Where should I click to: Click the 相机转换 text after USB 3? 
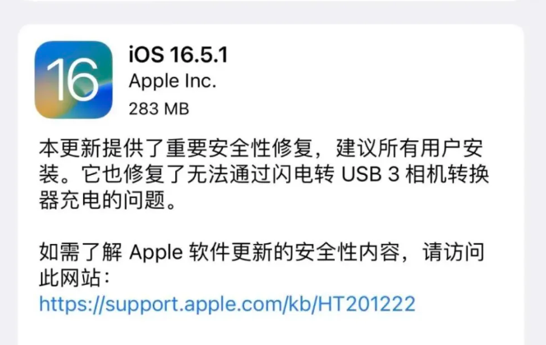tap(447, 174)
